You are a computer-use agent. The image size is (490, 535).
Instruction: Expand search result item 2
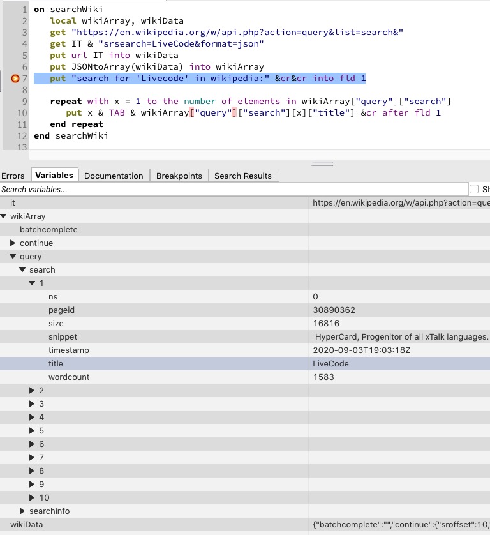[33, 391]
